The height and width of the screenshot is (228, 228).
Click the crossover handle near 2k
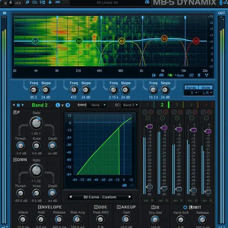point(142,17)
